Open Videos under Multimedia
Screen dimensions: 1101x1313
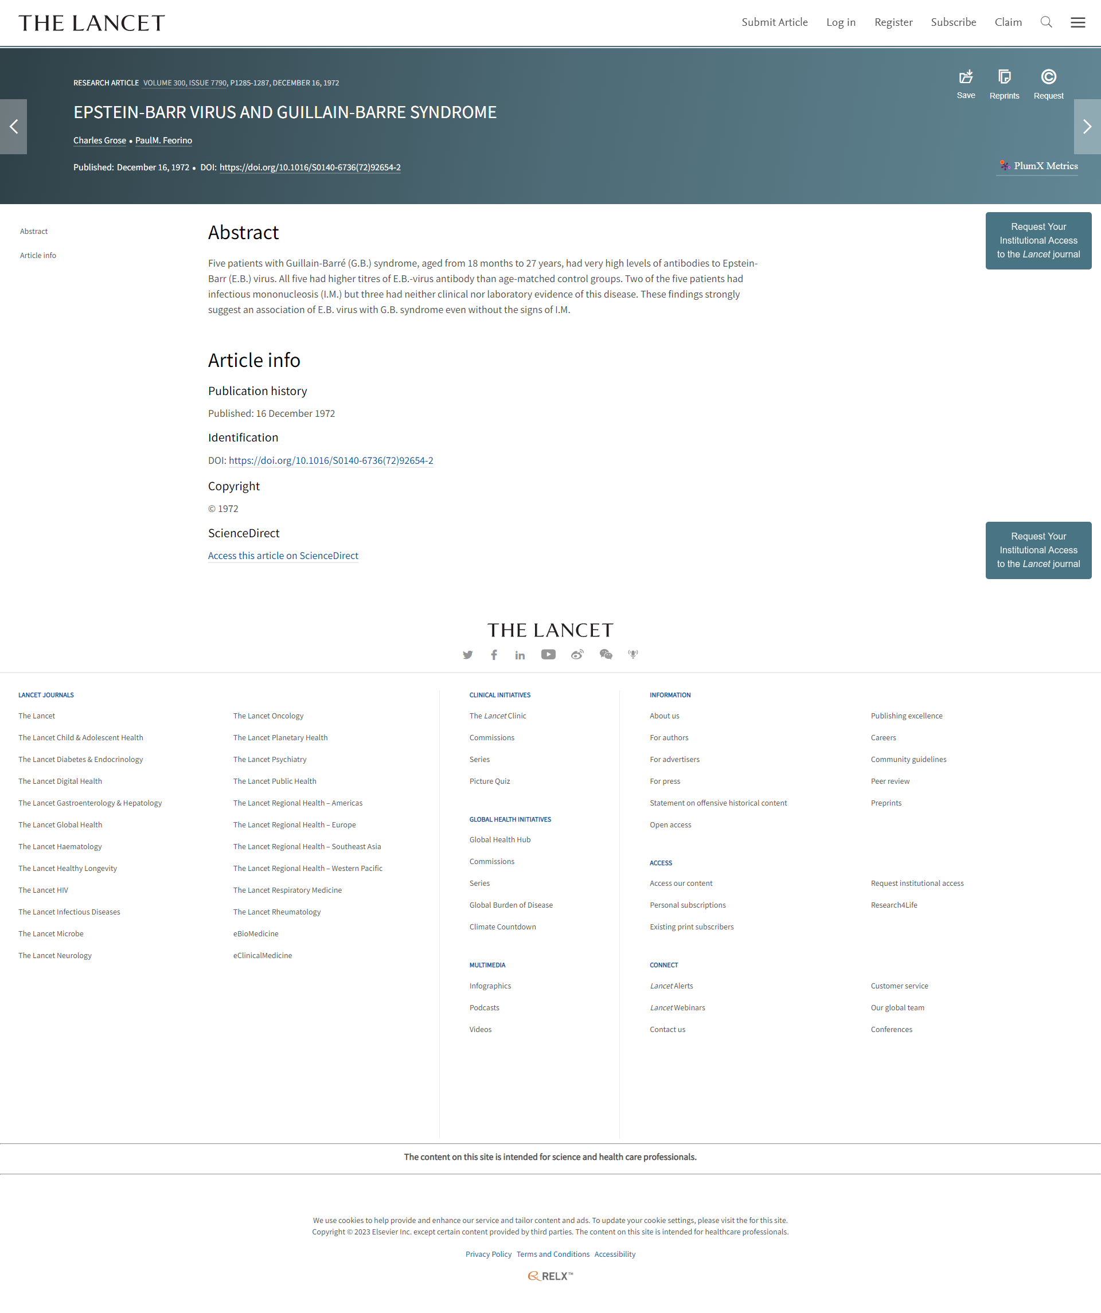coord(480,1030)
